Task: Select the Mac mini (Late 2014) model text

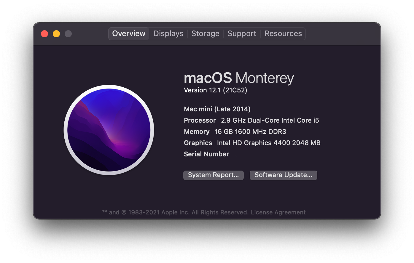Action: tap(217, 109)
